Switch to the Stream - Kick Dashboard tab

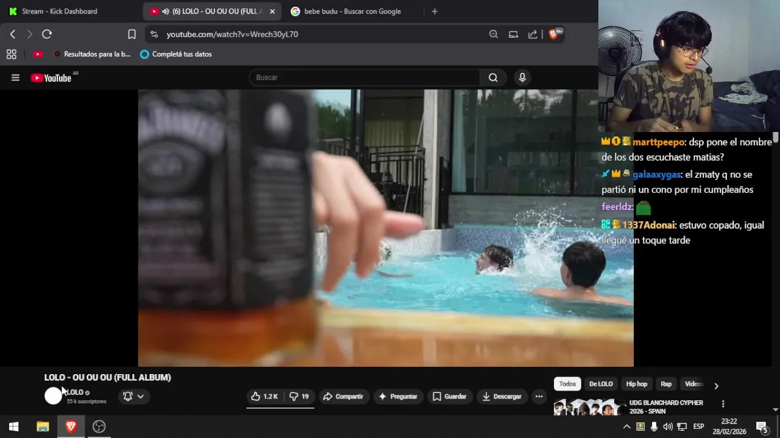click(x=60, y=11)
